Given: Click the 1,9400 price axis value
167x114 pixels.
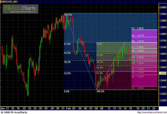Looking at the screenshot, I should click(x=163, y=87).
